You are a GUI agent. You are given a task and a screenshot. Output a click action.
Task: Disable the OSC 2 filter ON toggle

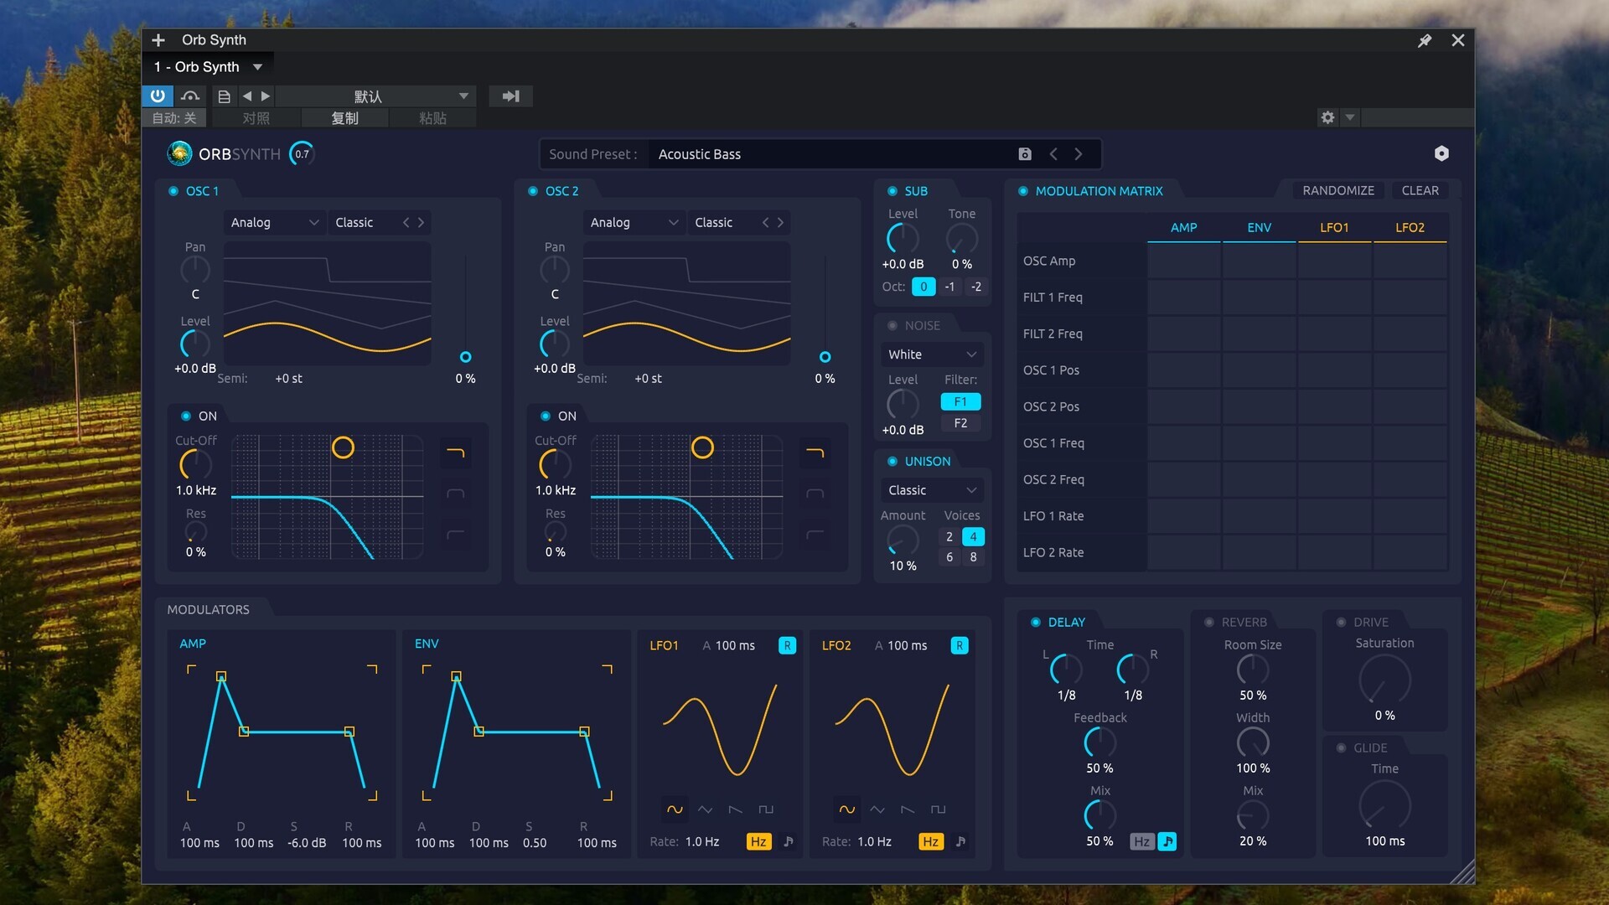point(546,416)
